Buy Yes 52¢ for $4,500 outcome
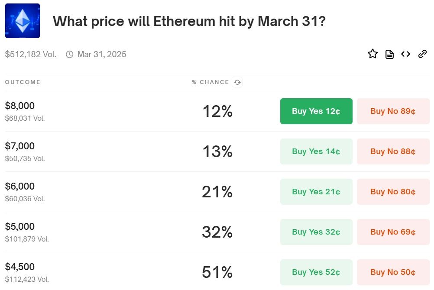Viewport: 434px width, 290px height. [316, 272]
